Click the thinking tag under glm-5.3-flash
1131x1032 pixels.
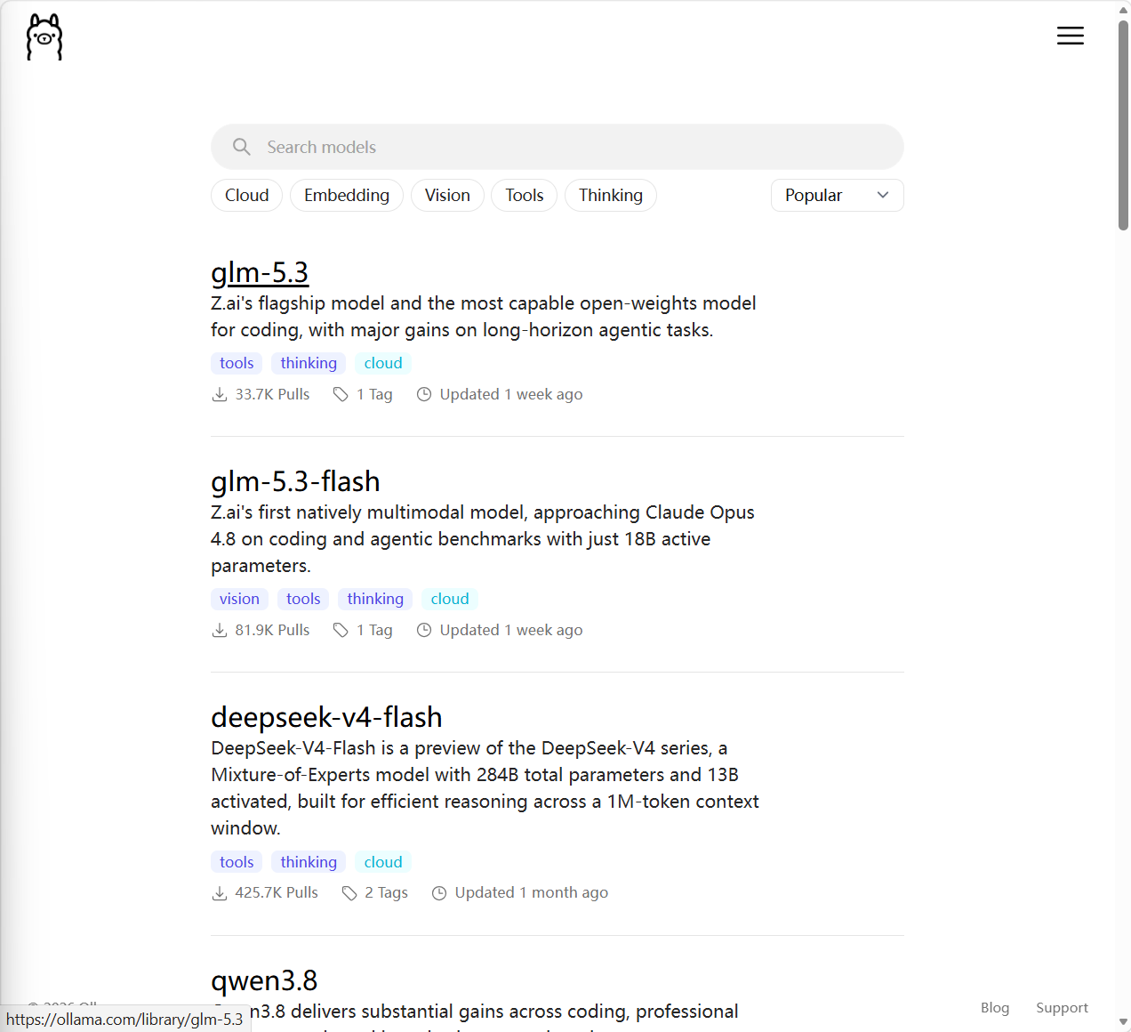(x=375, y=599)
